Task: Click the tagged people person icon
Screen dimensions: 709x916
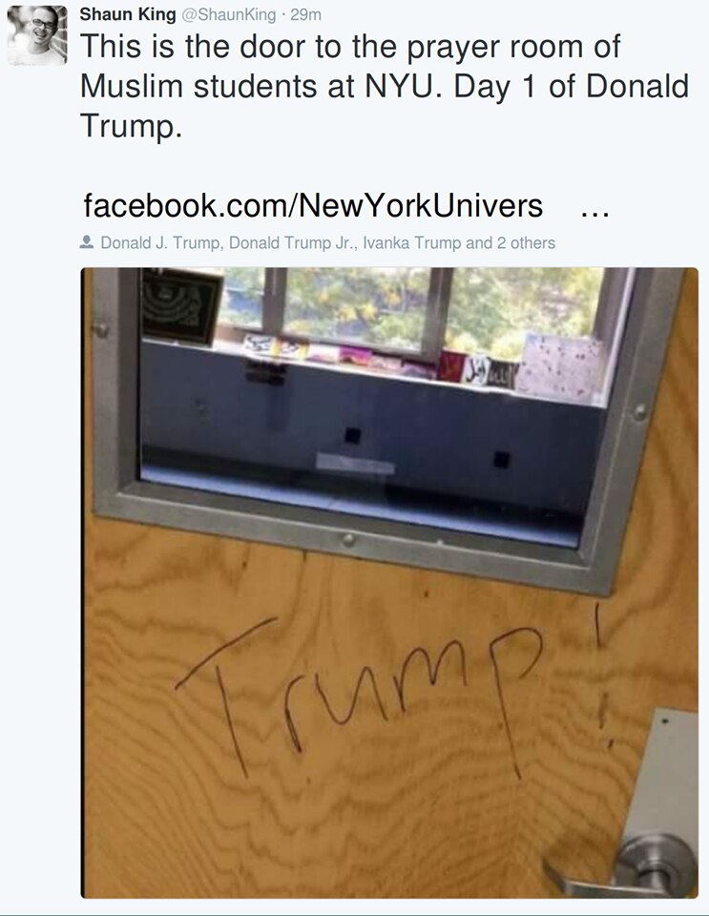Action: pos(87,241)
